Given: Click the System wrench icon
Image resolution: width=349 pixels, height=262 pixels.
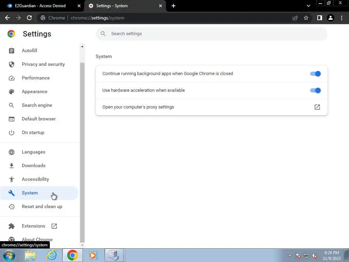Looking at the screenshot, I should 11,193.
